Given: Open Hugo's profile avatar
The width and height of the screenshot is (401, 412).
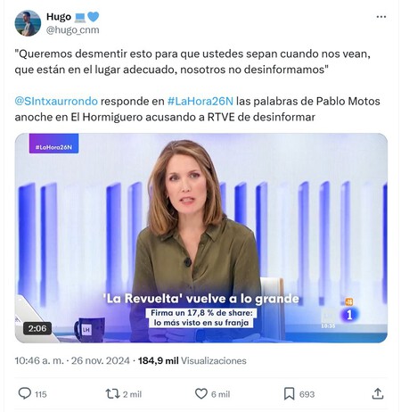Looking at the screenshot, I should point(28,23).
